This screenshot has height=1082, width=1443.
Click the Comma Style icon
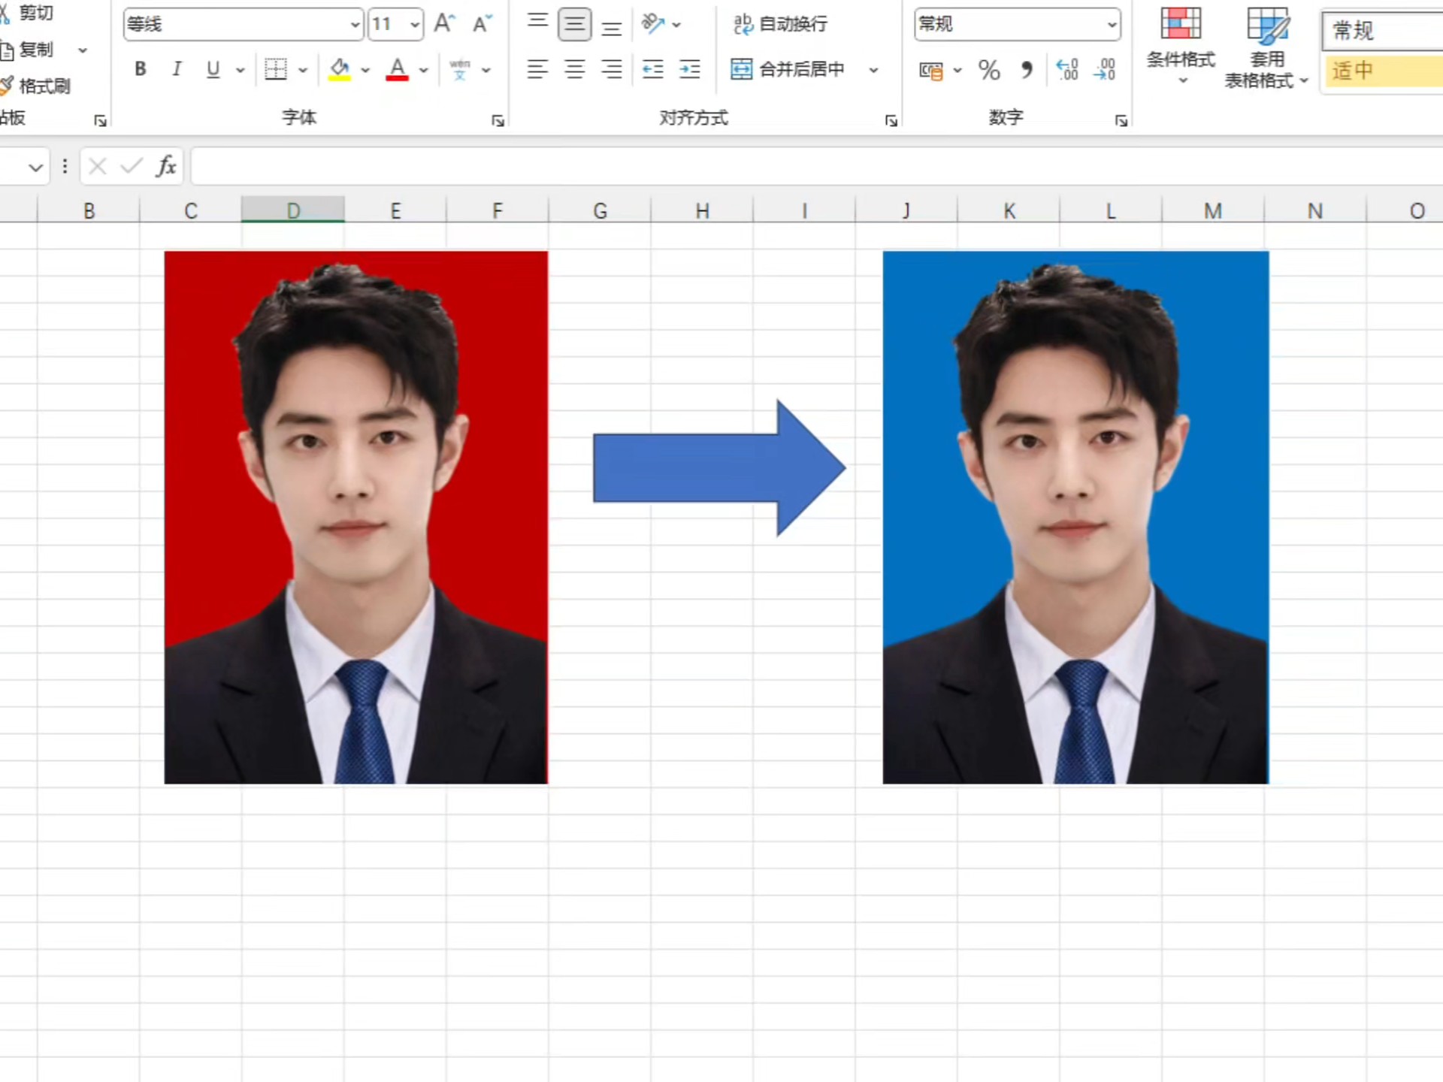pos(1027,71)
